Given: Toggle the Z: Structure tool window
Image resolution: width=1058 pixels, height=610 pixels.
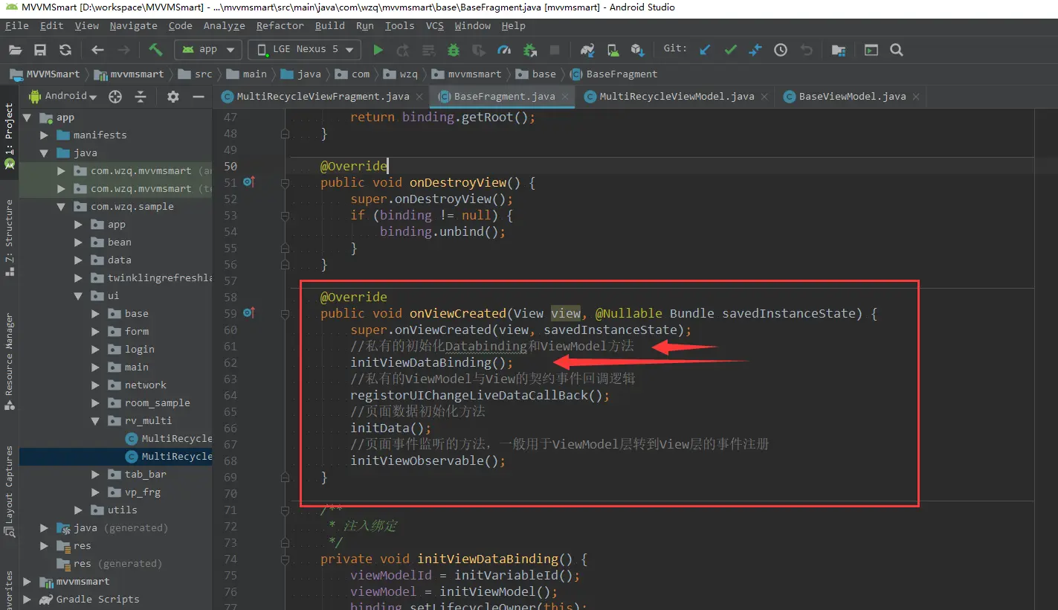Looking at the screenshot, I should [x=9, y=238].
